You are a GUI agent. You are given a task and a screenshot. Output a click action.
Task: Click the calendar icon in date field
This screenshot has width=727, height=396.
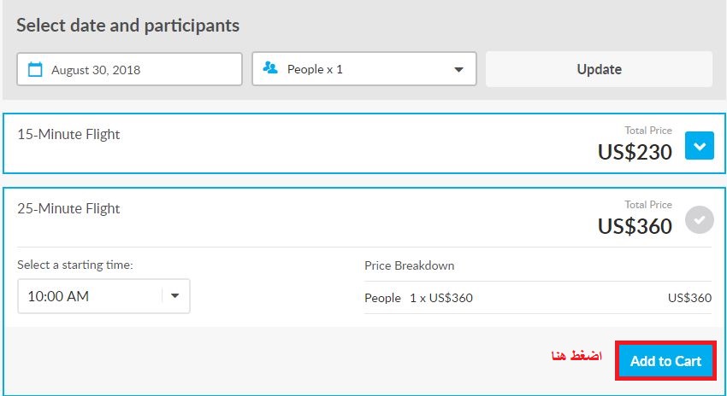[x=35, y=69]
